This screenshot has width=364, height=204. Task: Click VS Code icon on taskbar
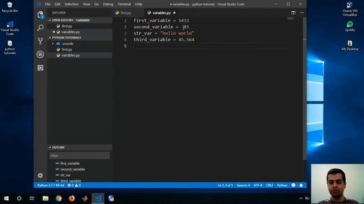pos(98,198)
